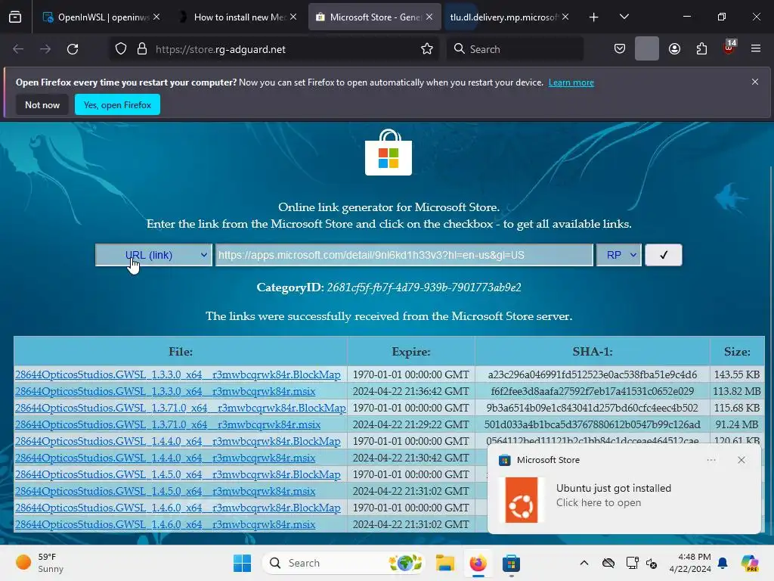This screenshot has width=774, height=581.
Task: View site security lock information
Action: click(142, 49)
